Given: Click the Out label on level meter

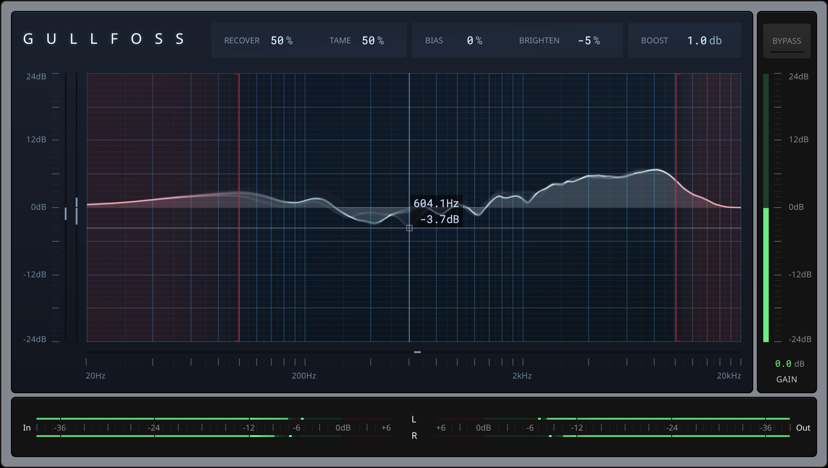Looking at the screenshot, I should 803,428.
